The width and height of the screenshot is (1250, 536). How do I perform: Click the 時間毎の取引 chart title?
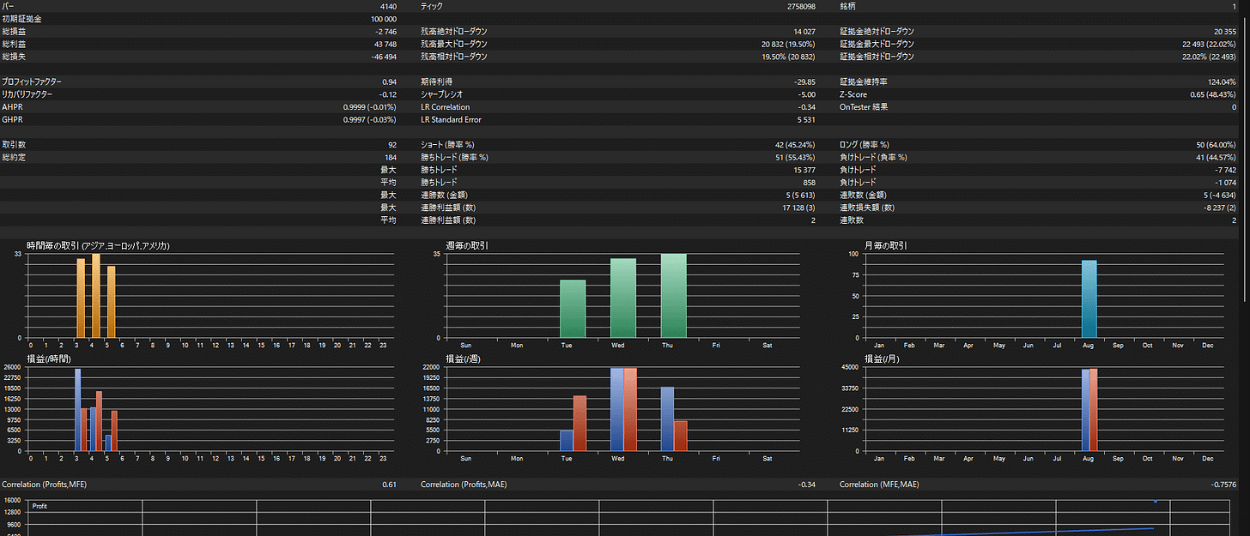click(x=98, y=245)
